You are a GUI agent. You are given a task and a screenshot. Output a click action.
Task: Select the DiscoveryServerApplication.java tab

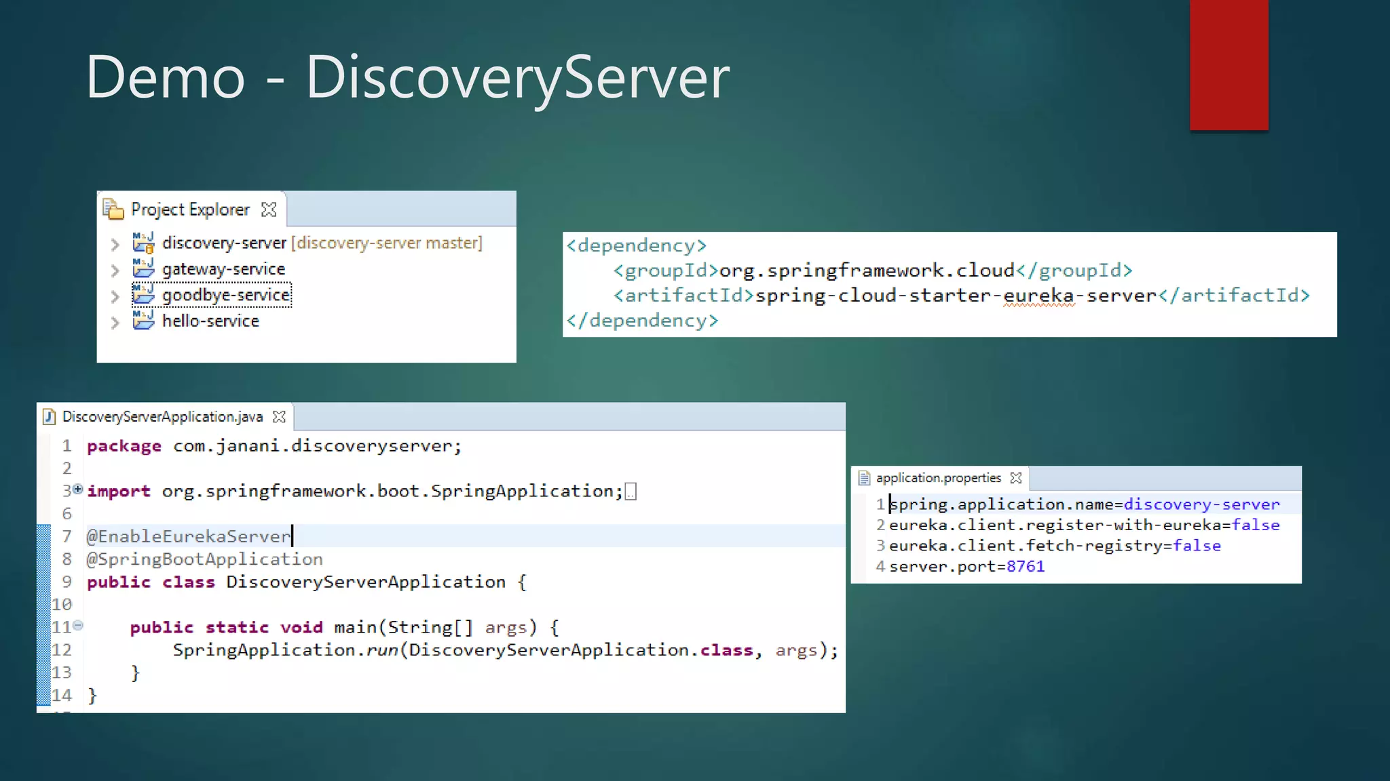[164, 416]
